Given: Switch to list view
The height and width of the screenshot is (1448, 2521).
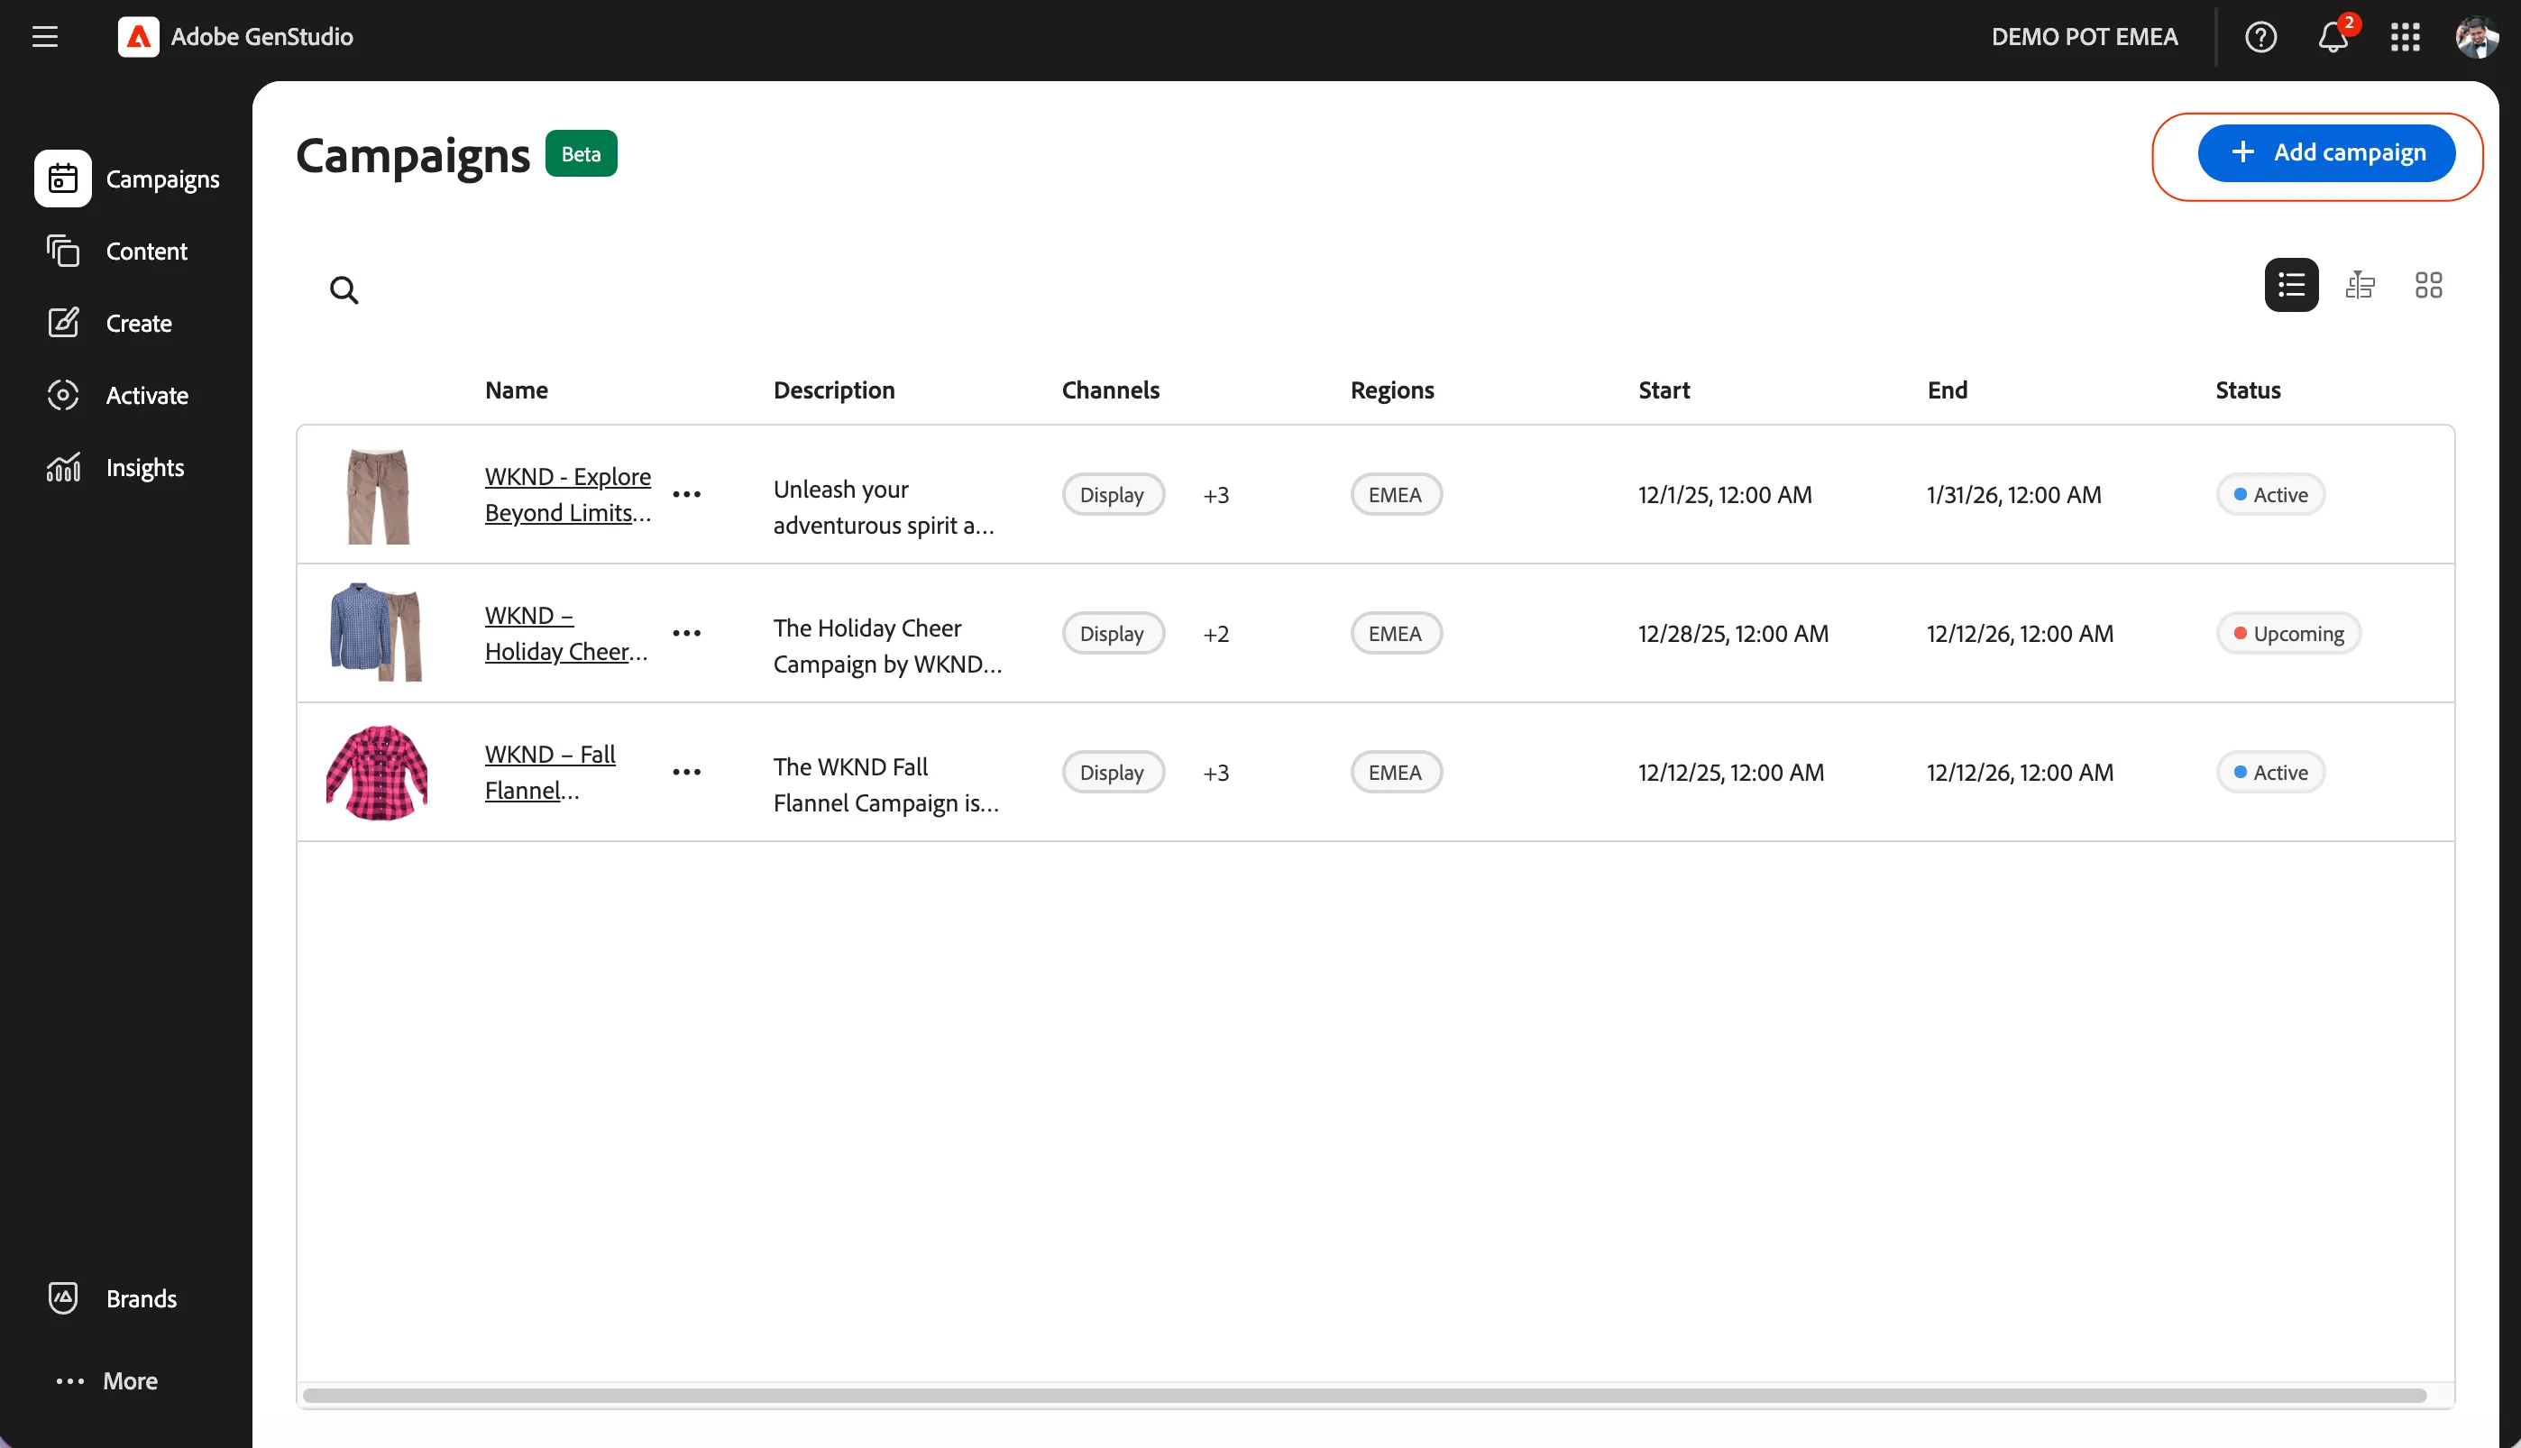Looking at the screenshot, I should [2291, 286].
